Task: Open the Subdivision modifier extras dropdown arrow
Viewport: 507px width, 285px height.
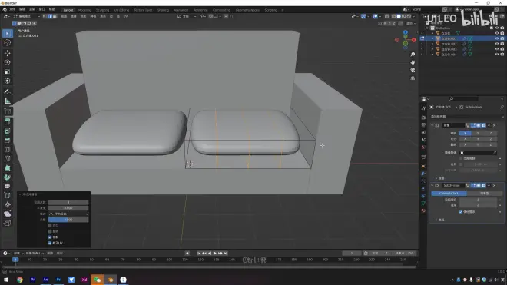Action: tap(489, 185)
